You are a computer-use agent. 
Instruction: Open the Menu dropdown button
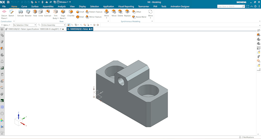[6, 25]
